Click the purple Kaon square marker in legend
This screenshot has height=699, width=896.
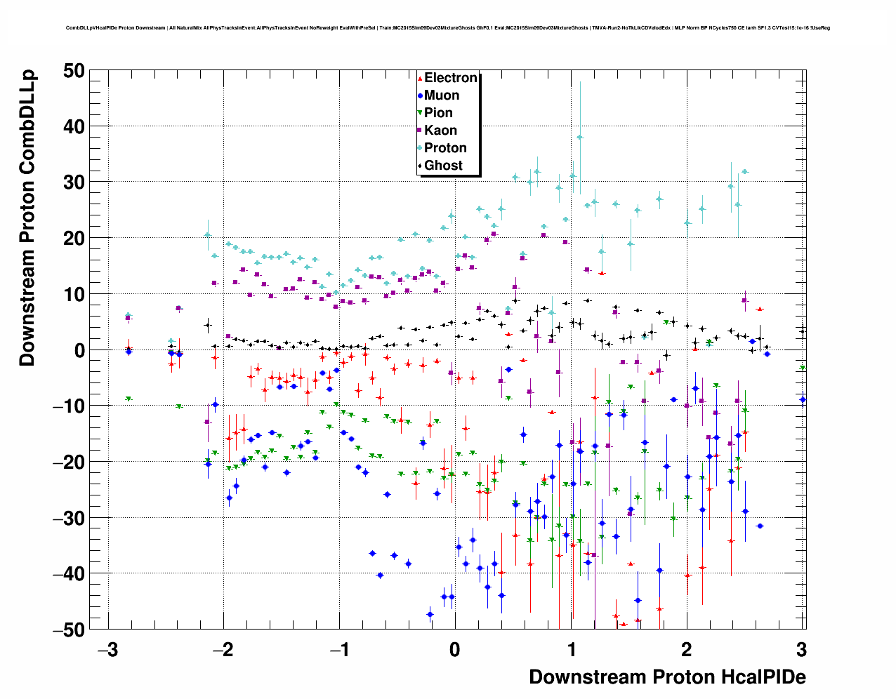coord(420,131)
